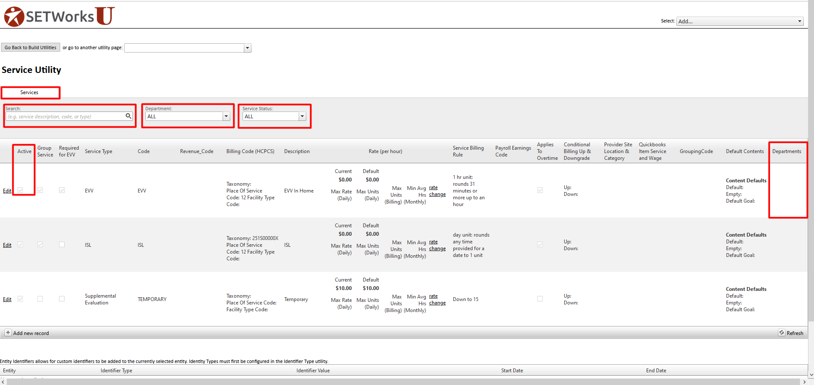
Task: Toggle Applies To Overtime in Supplemental Evaluation row
Action: 540,299
